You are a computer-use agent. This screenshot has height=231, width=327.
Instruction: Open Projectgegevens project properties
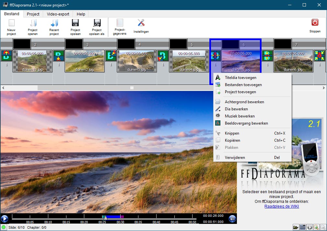click(x=120, y=23)
